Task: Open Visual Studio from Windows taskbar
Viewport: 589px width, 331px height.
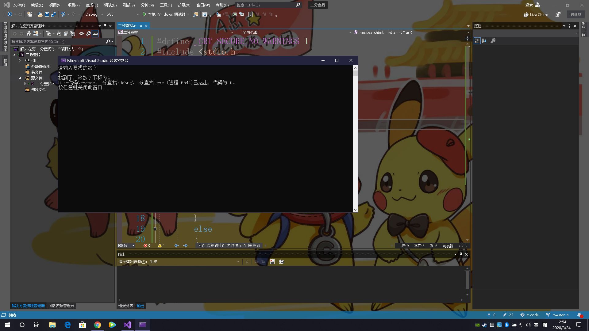Action: 128,325
